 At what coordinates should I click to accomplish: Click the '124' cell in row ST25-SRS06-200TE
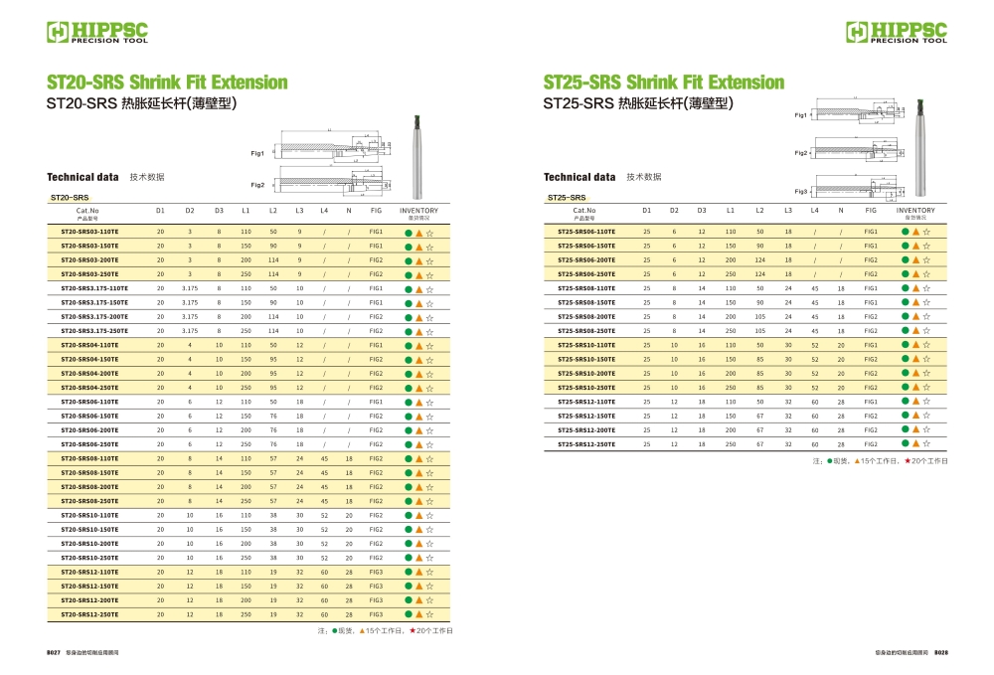759,260
